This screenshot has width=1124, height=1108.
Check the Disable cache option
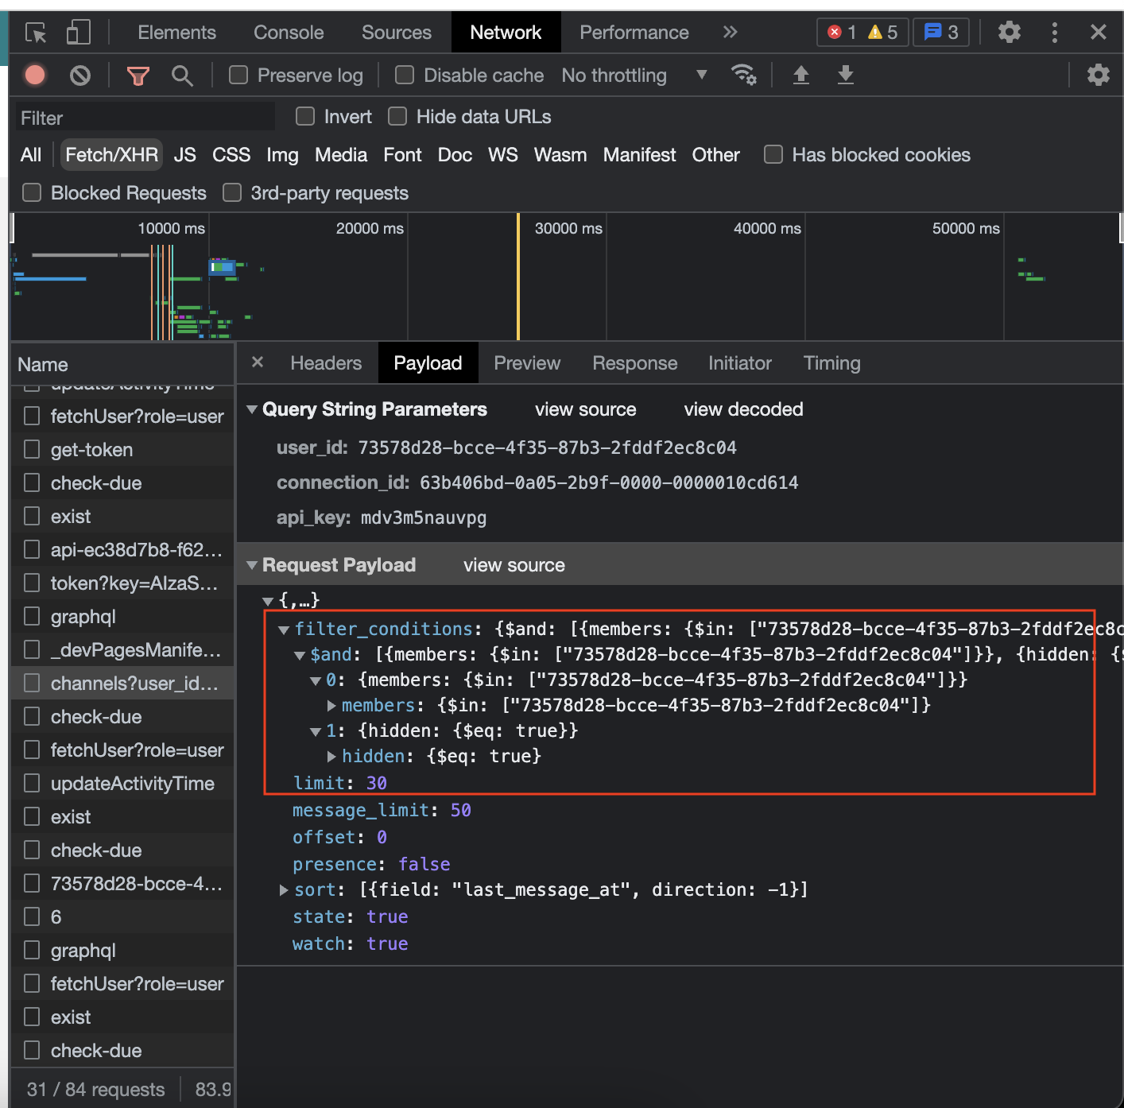tap(405, 75)
